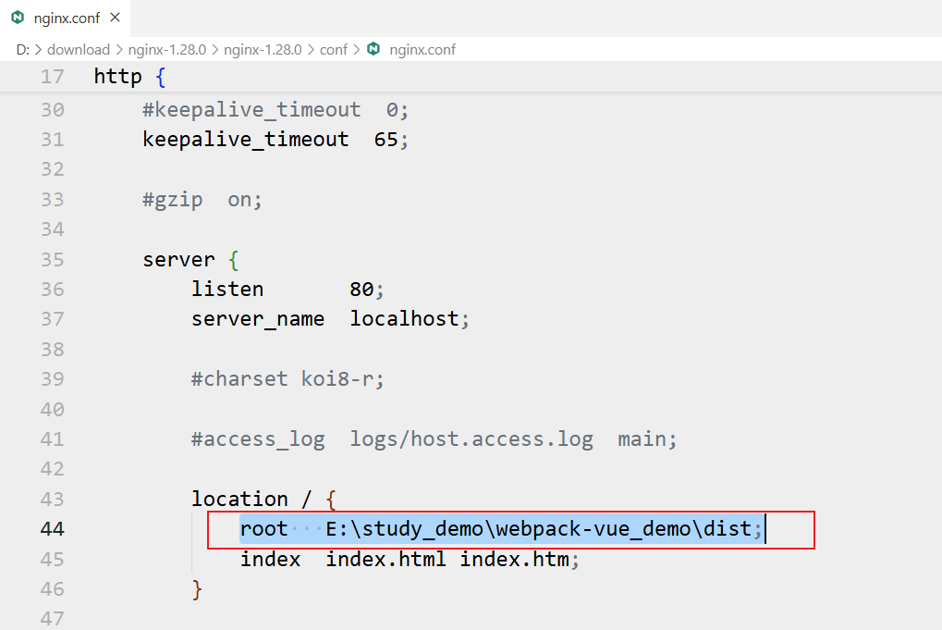
Task: Click the path 'E:\study_demo\webpack-vue_demo\dist'
Action: coord(539,529)
